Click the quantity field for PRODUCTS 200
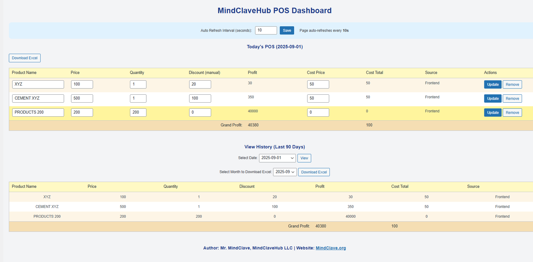 coord(138,112)
